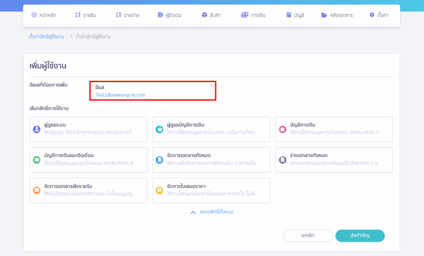
Task: Open the รายจ่าย expenses menu
Action: (x=118, y=14)
